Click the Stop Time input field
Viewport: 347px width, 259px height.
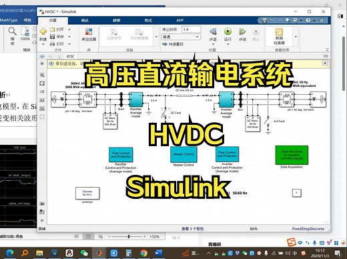(x=192, y=29)
